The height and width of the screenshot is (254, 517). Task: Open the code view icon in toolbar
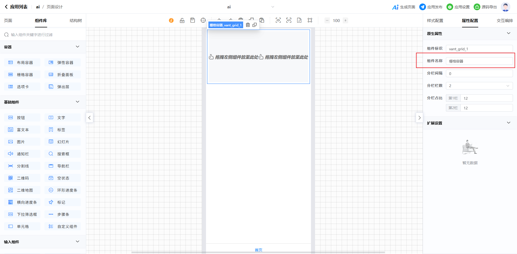click(289, 20)
